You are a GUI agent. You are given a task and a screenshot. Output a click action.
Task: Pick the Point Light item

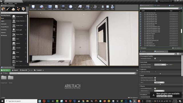(x=19, y=30)
